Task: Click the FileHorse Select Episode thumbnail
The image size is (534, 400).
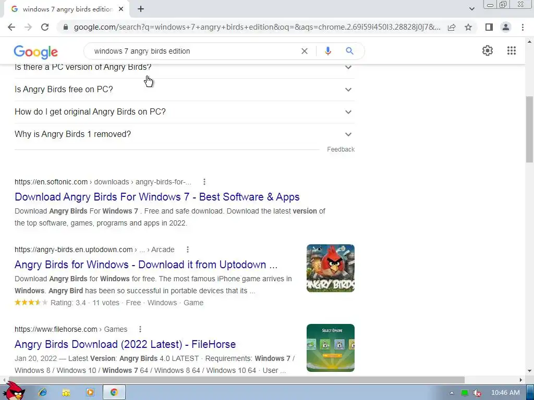Action: 330,347
